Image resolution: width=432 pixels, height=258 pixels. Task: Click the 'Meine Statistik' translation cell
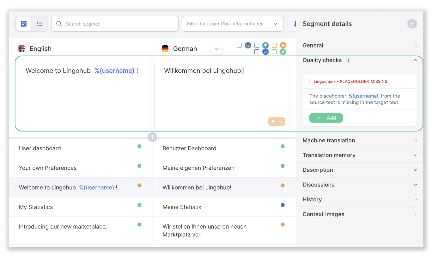[x=224, y=207]
